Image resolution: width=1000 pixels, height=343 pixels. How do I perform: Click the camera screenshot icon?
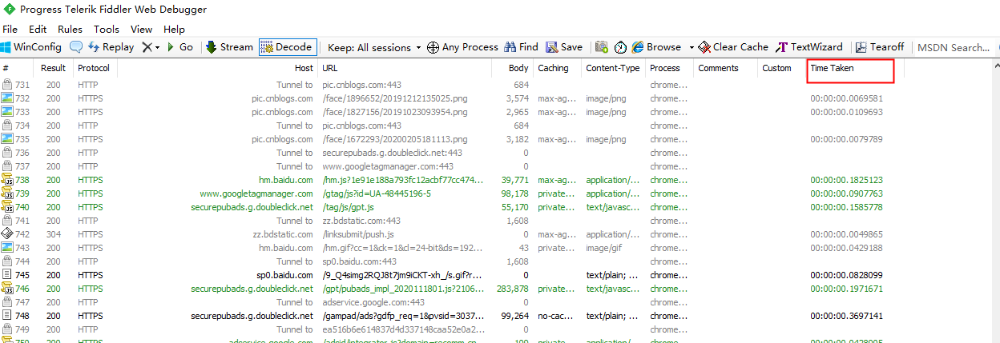(x=602, y=47)
